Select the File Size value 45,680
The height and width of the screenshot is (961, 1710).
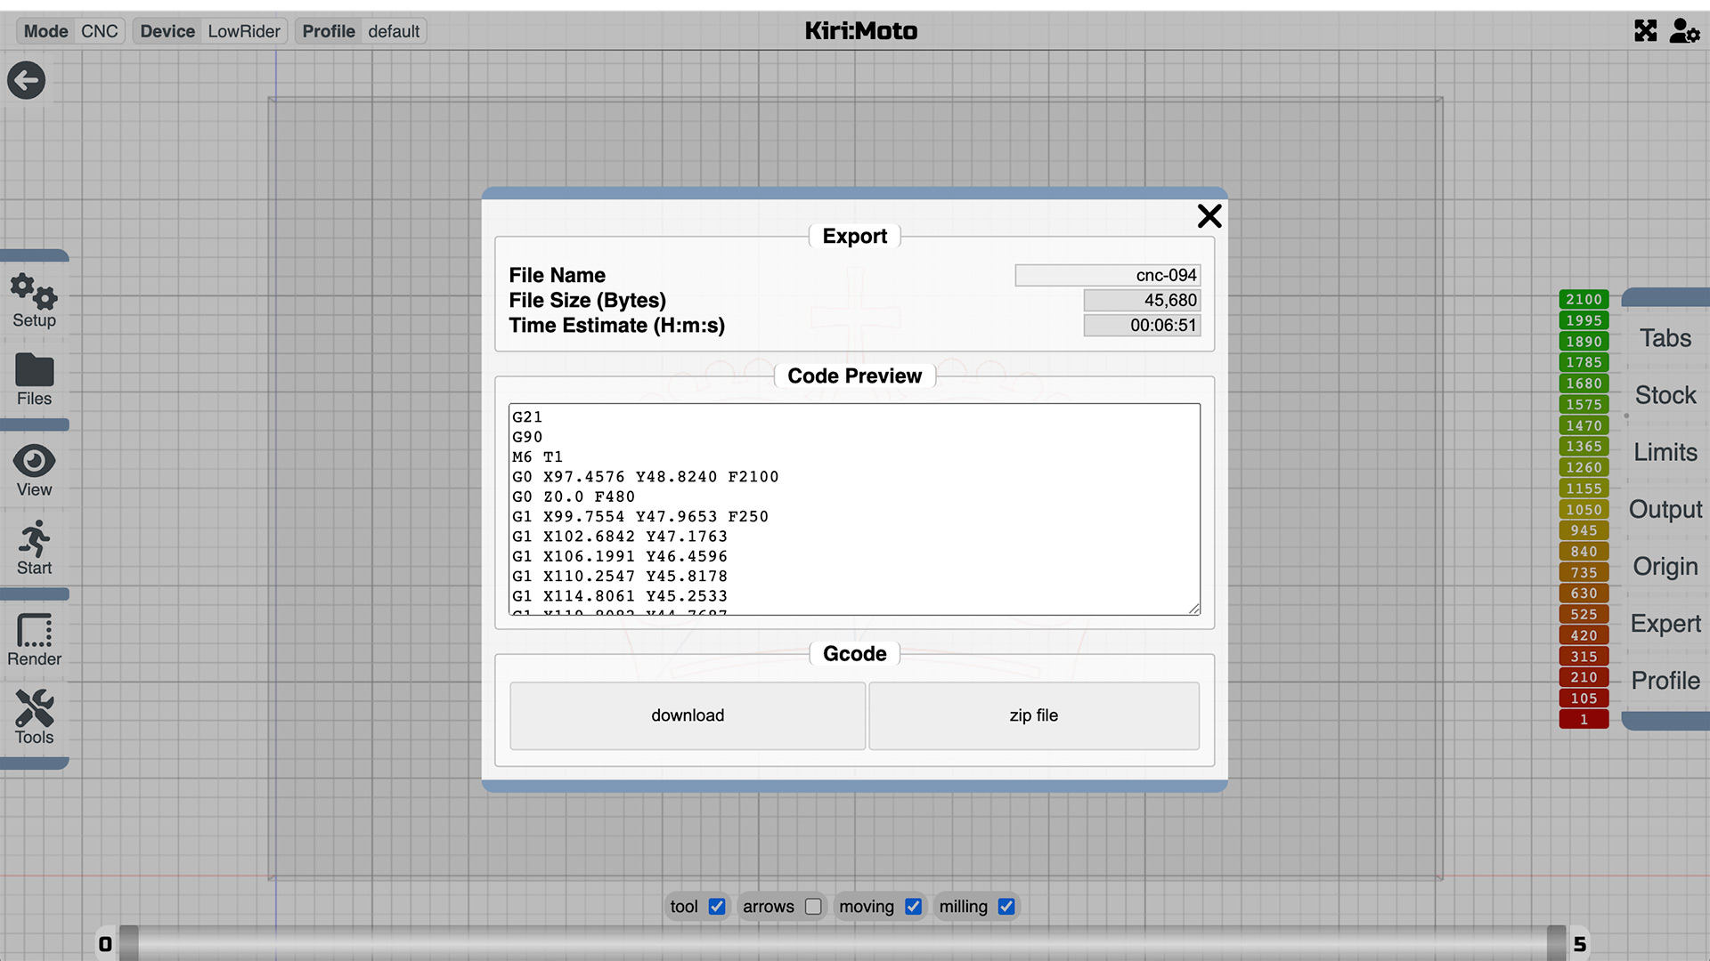click(x=1142, y=300)
